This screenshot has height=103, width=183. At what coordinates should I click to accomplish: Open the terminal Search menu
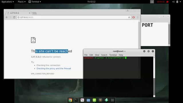[x=104, y=55]
